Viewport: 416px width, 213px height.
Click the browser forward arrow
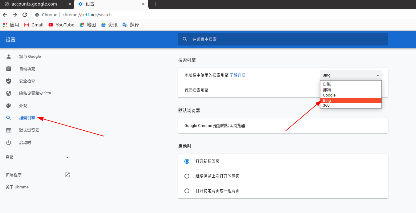click(15, 15)
